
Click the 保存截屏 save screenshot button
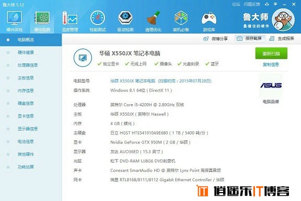pyautogui.click(x=250, y=39)
